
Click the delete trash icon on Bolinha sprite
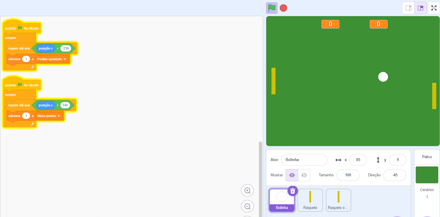(293, 191)
